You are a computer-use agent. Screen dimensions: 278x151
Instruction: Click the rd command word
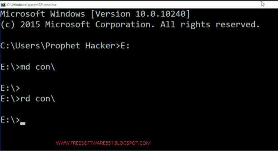point(25,99)
